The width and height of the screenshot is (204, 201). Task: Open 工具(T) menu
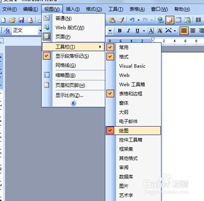tap(116, 9)
